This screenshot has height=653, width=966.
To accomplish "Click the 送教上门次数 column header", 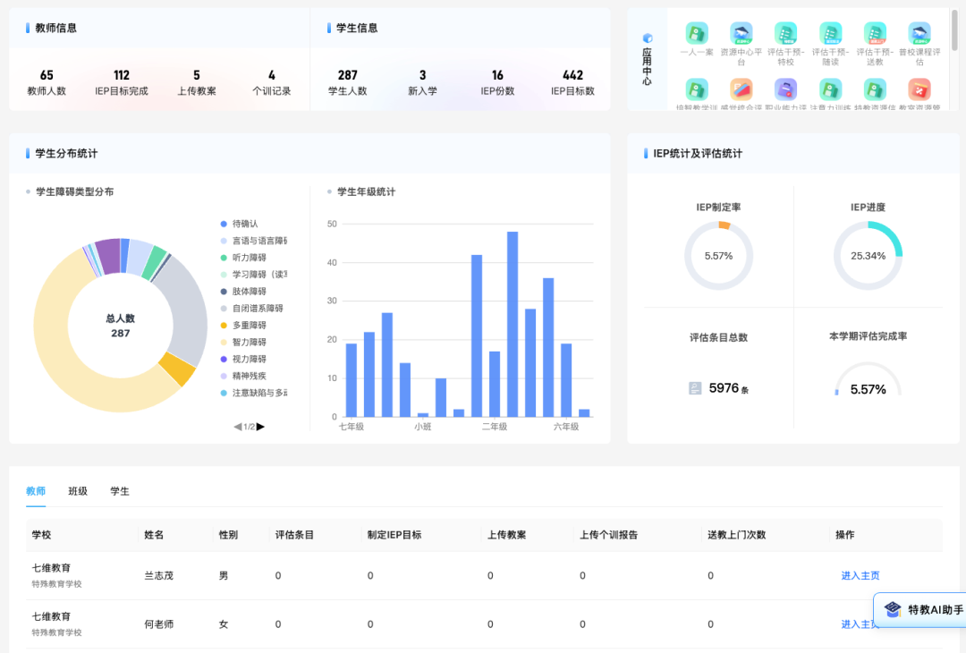I will (x=737, y=535).
